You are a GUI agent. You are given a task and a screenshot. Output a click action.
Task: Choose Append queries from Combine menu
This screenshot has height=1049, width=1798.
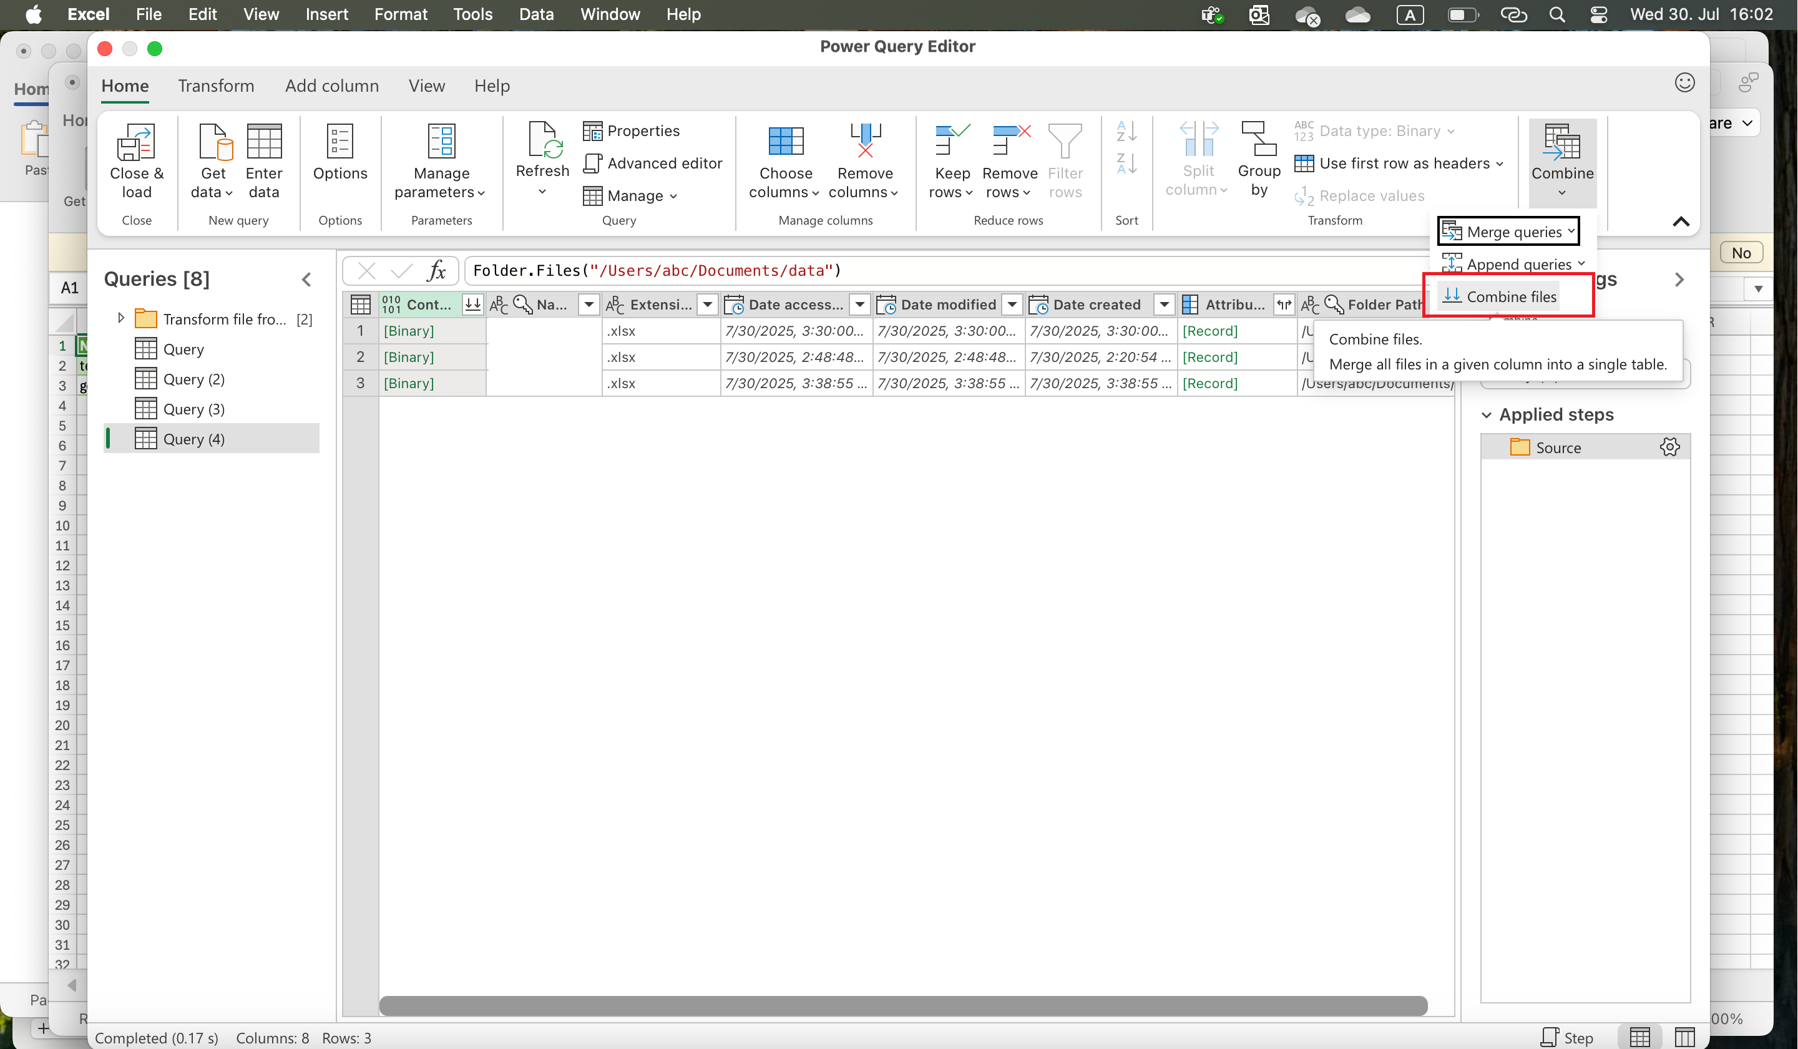pyautogui.click(x=1512, y=264)
